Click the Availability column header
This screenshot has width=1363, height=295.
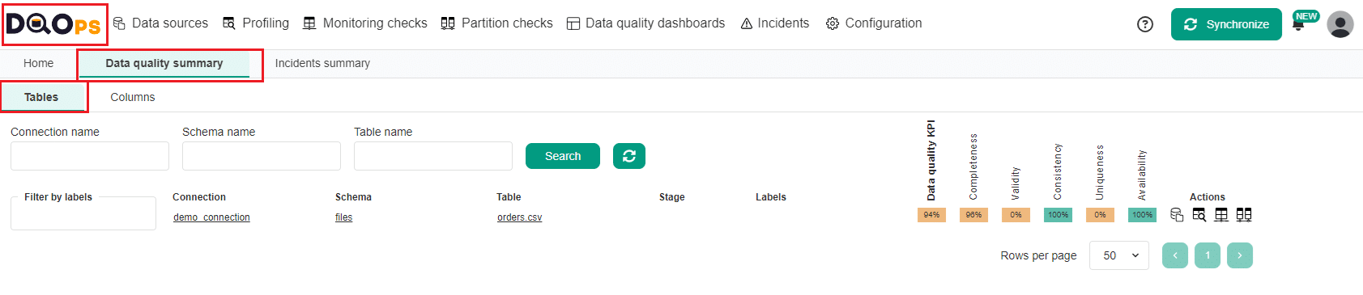pyautogui.click(x=1142, y=175)
